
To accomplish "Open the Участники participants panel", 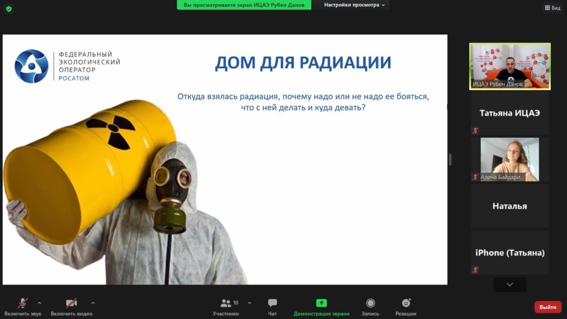I will 226,306.
